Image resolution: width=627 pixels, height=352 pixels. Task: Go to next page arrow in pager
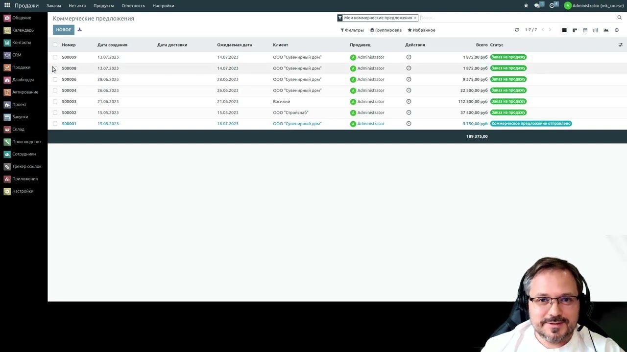pos(550,30)
